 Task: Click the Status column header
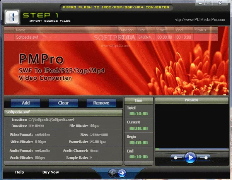206,30
